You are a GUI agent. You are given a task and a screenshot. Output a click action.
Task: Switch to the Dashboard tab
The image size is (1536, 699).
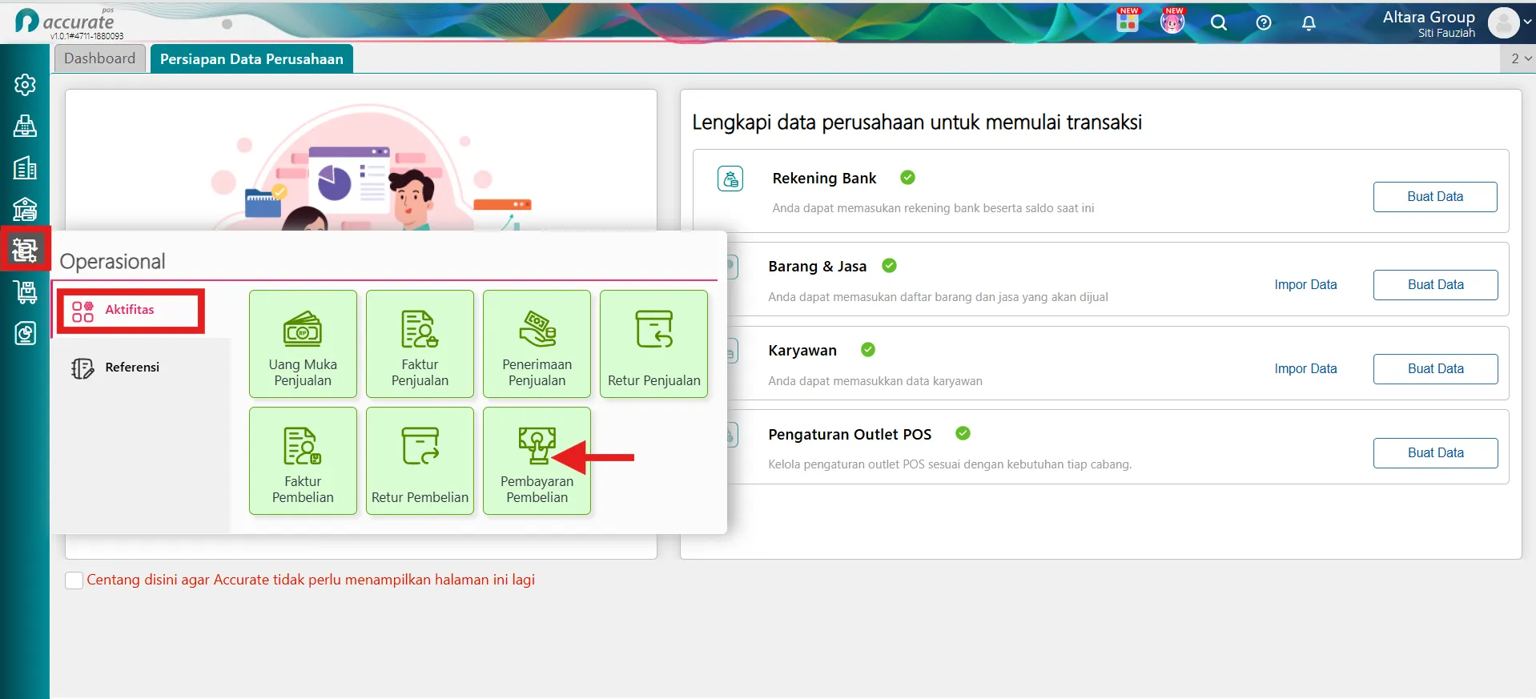click(x=100, y=58)
